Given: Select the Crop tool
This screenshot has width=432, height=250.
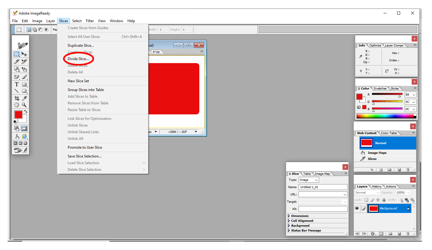Looking at the screenshot, I should tap(17, 98).
